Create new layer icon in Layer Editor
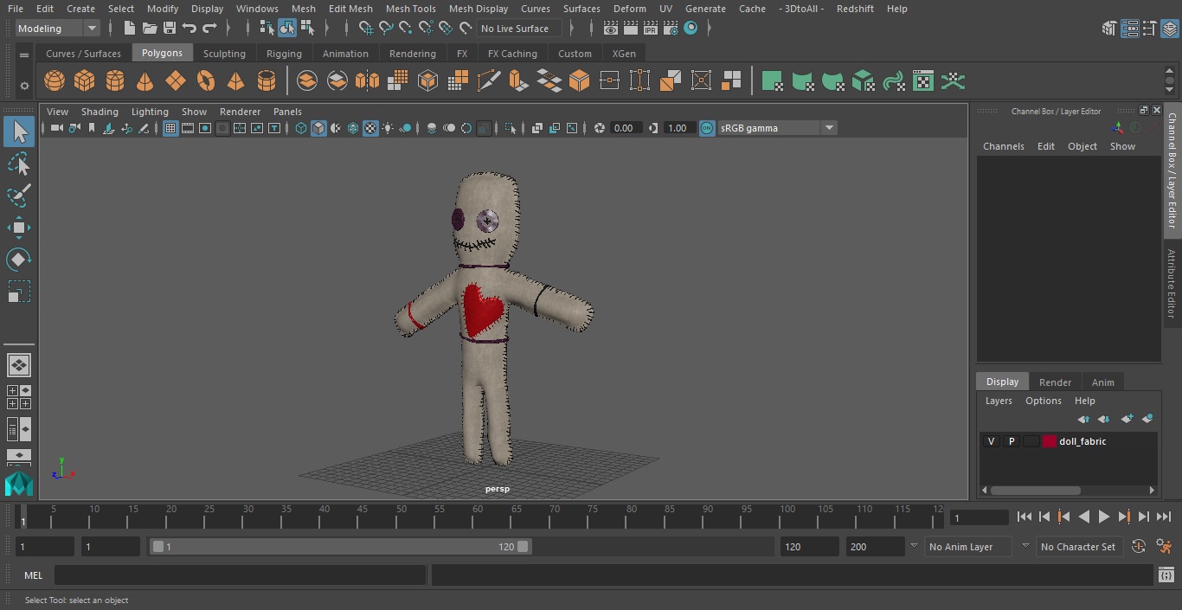Screen dimensions: 1182x610 (1127, 419)
